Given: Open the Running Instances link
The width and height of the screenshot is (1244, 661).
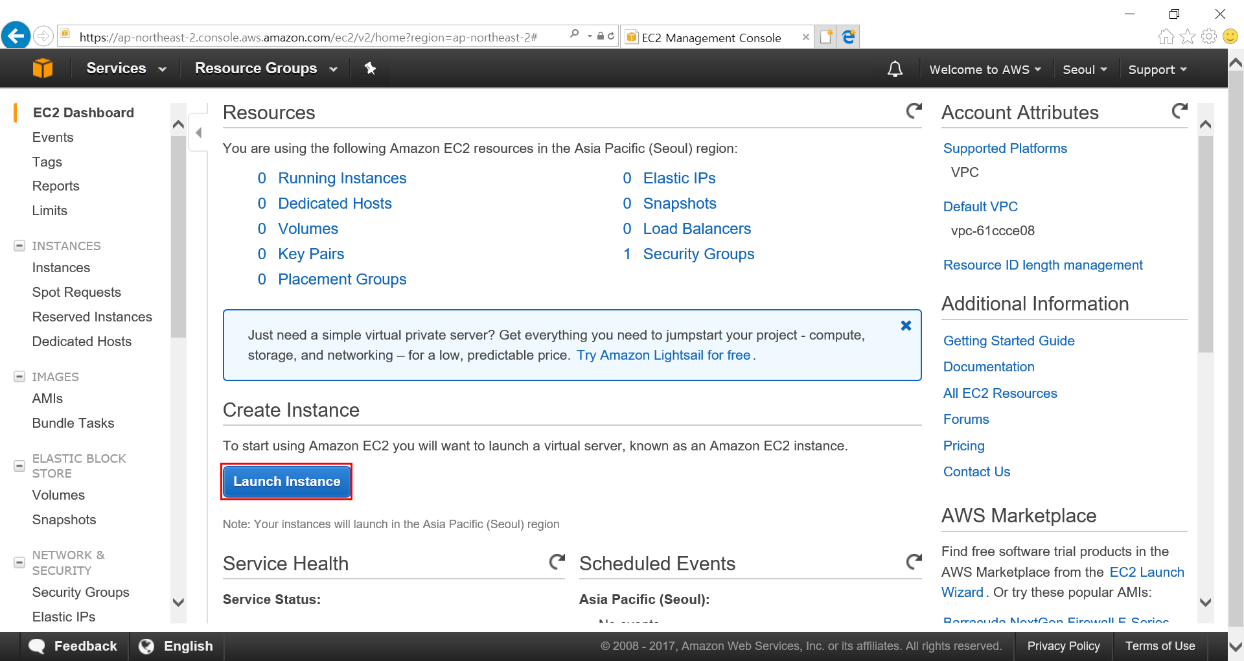Looking at the screenshot, I should [342, 178].
